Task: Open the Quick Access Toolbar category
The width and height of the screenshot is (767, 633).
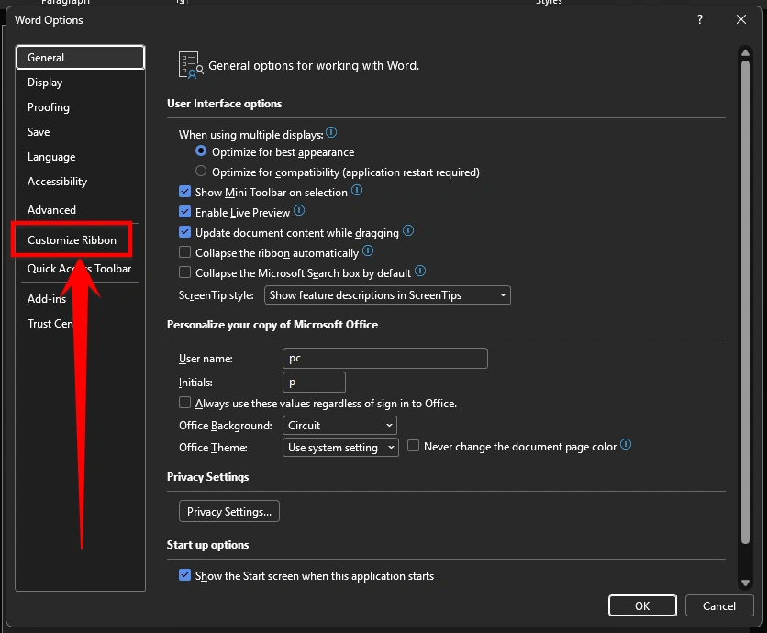Action: [x=80, y=269]
